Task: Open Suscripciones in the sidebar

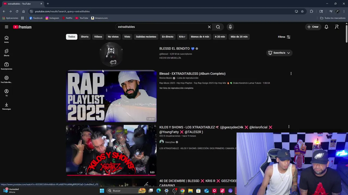Action: pos(7,66)
